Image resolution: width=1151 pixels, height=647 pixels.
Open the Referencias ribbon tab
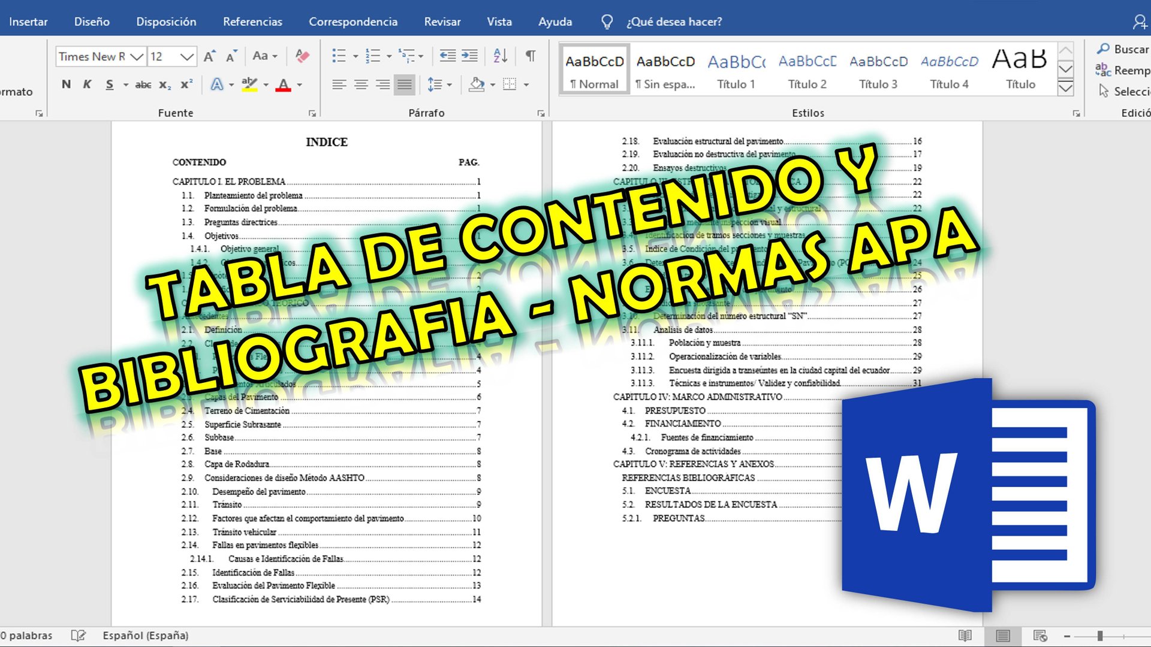[252, 22]
